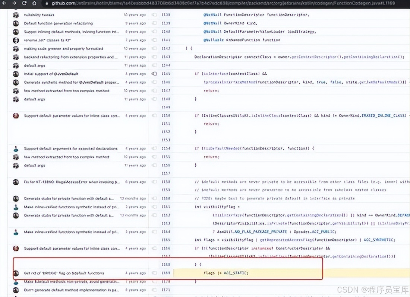The height and width of the screenshot is (297, 410).
Task: Focus the github.com address bar
Action: point(223,3)
